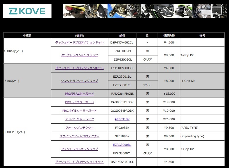The height and width of the screenshot is (168, 229).
Task: Click the 税抜価格 column header
Action: (x=169, y=35)
